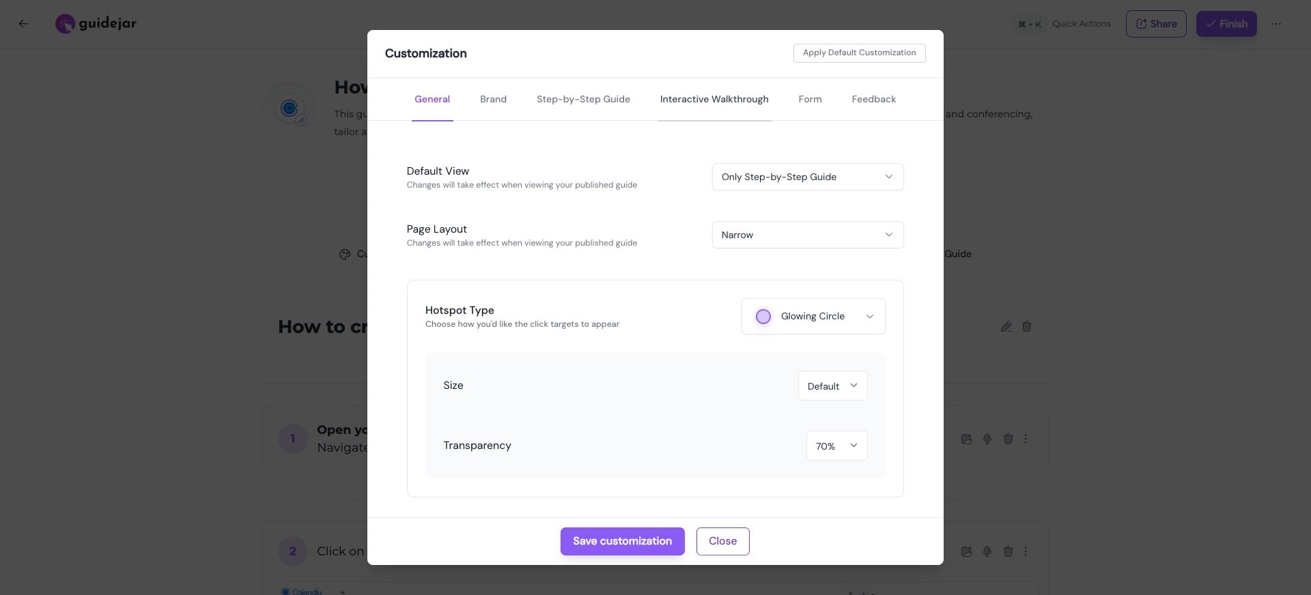The image size is (1311, 595).
Task: Open the Default View dropdown
Action: [x=807, y=177]
